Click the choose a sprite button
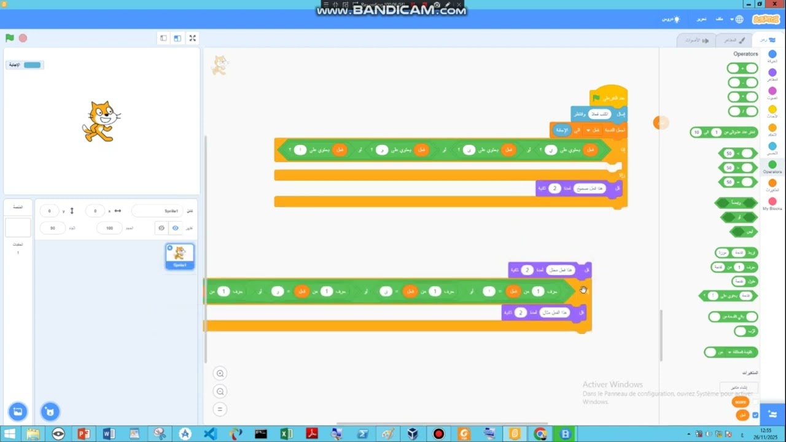The height and width of the screenshot is (442, 786). click(x=50, y=411)
